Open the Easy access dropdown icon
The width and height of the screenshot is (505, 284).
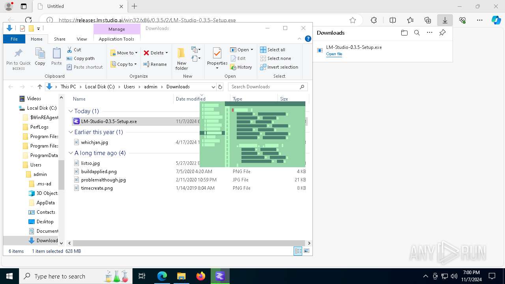pos(196,58)
